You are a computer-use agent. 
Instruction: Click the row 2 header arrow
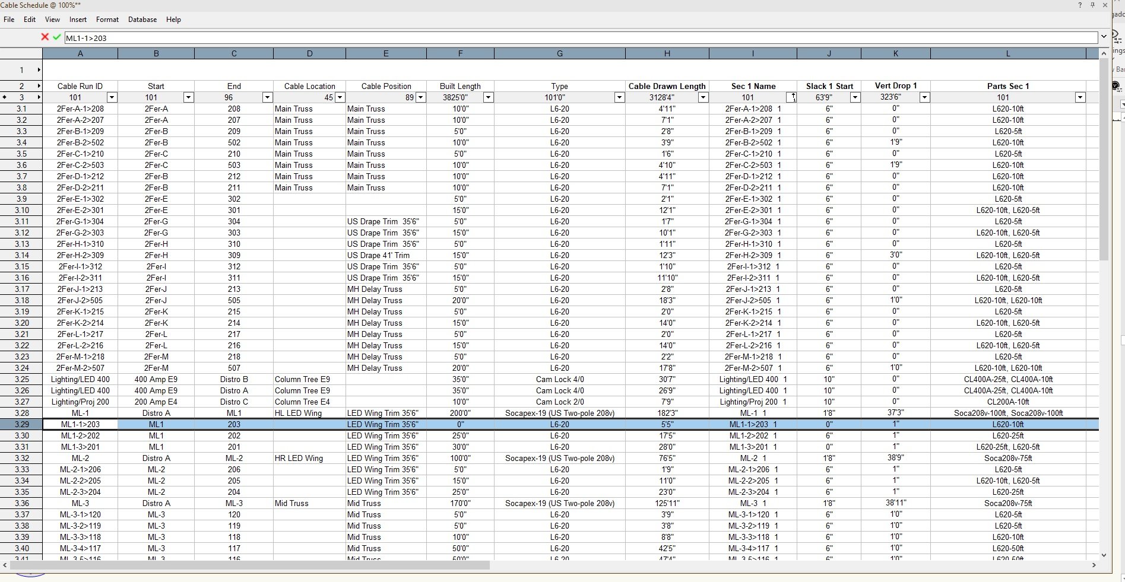click(39, 86)
